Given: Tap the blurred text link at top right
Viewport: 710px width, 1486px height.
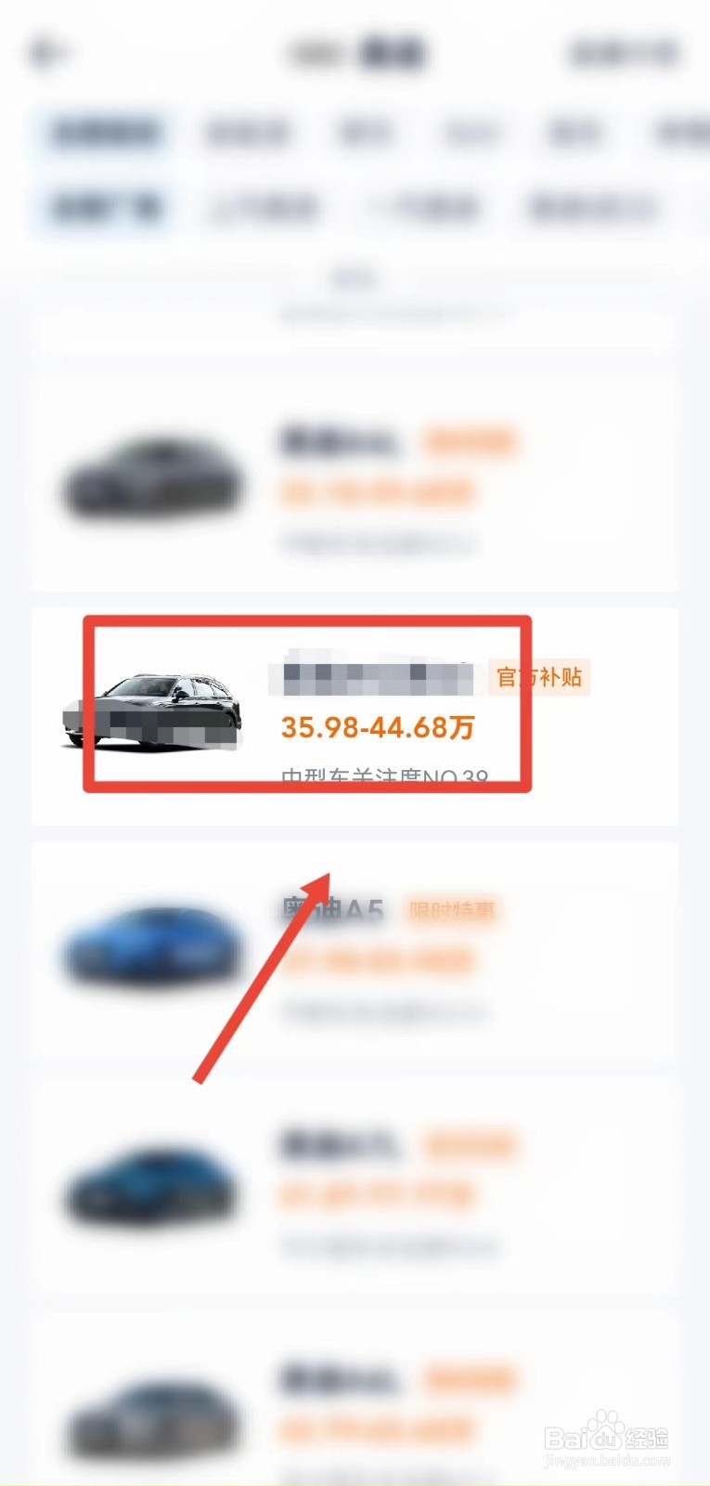Looking at the screenshot, I should click(623, 53).
